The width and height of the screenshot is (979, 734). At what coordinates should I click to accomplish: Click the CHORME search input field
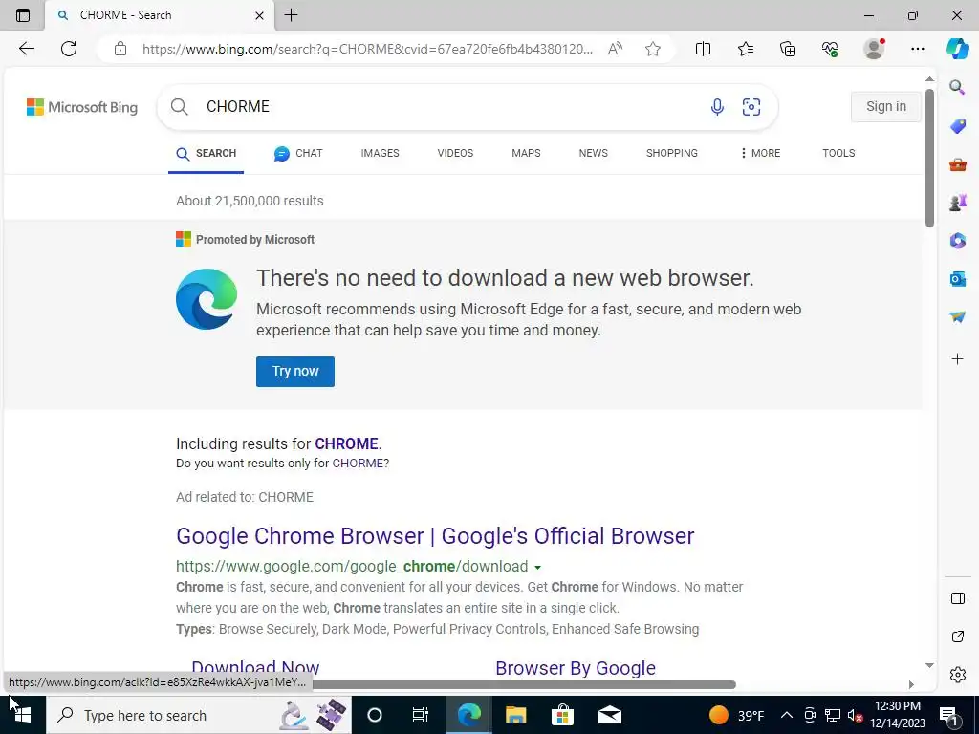(x=451, y=107)
